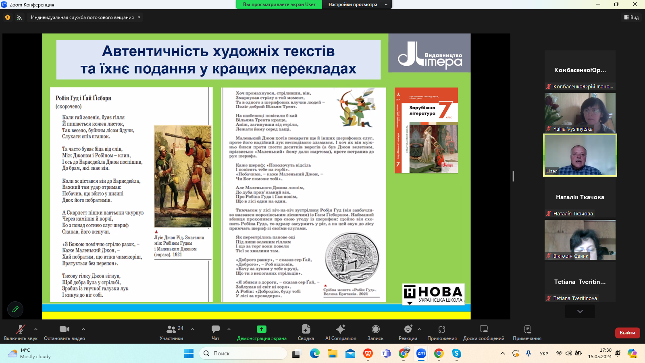
Task: Open the Примечания notes
Action: coord(527,332)
